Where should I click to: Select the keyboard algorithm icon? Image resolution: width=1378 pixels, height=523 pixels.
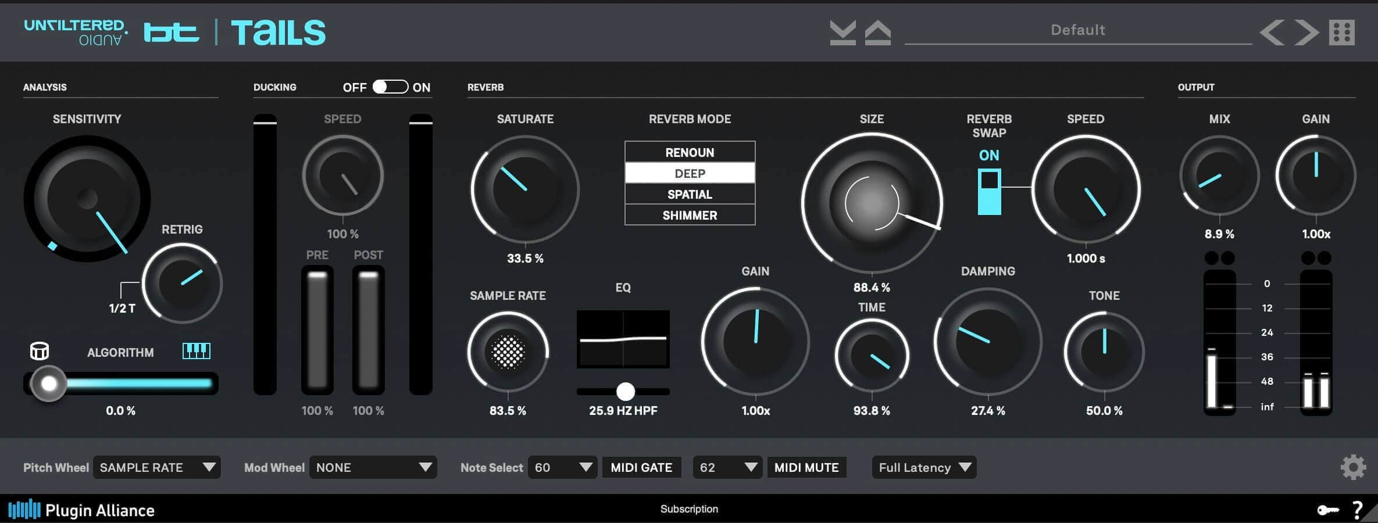pos(197,351)
